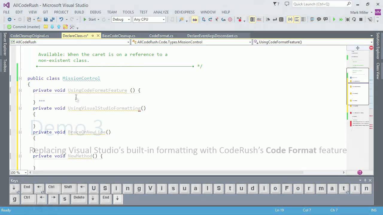The width and height of the screenshot is (383, 215).
Task: Click the Quick Launch search field
Action: [322, 4]
